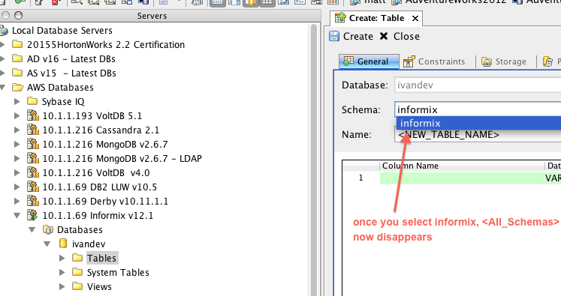
Task: Click the Create save disk icon
Action: click(x=334, y=36)
